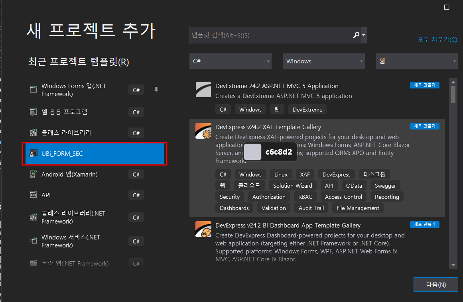Image resolution: width=463 pixels, height=302 pixels.
Task: Open the search box dropdown arrow
Action: [364, 35]
